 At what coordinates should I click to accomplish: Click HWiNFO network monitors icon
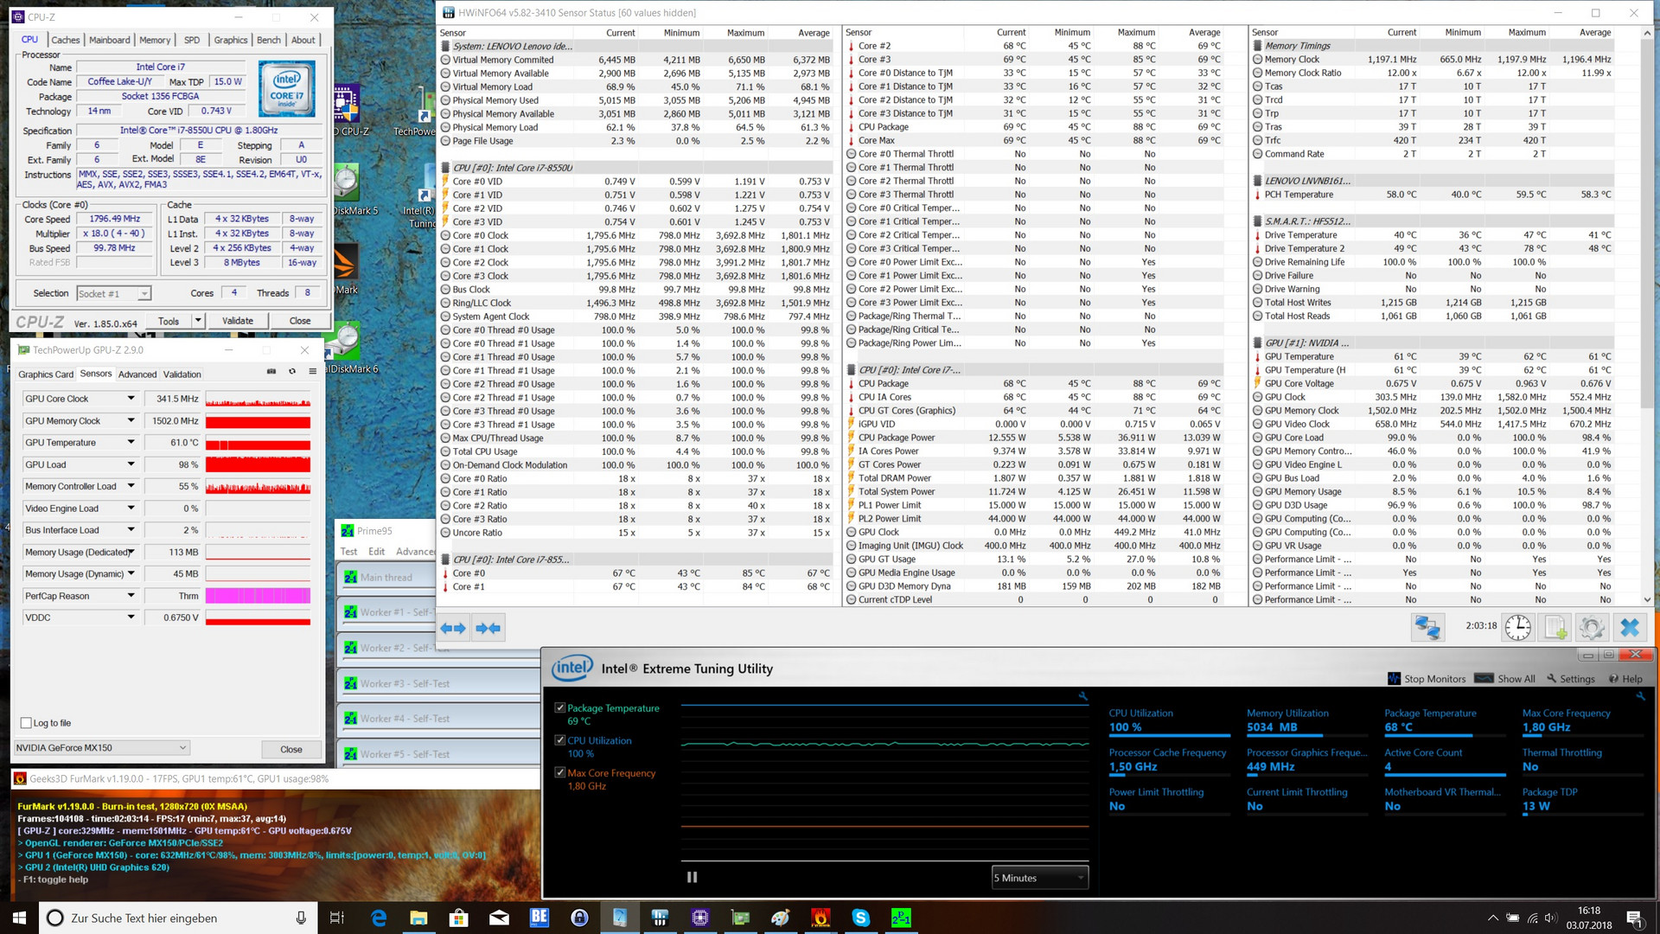coord(1427,628)
